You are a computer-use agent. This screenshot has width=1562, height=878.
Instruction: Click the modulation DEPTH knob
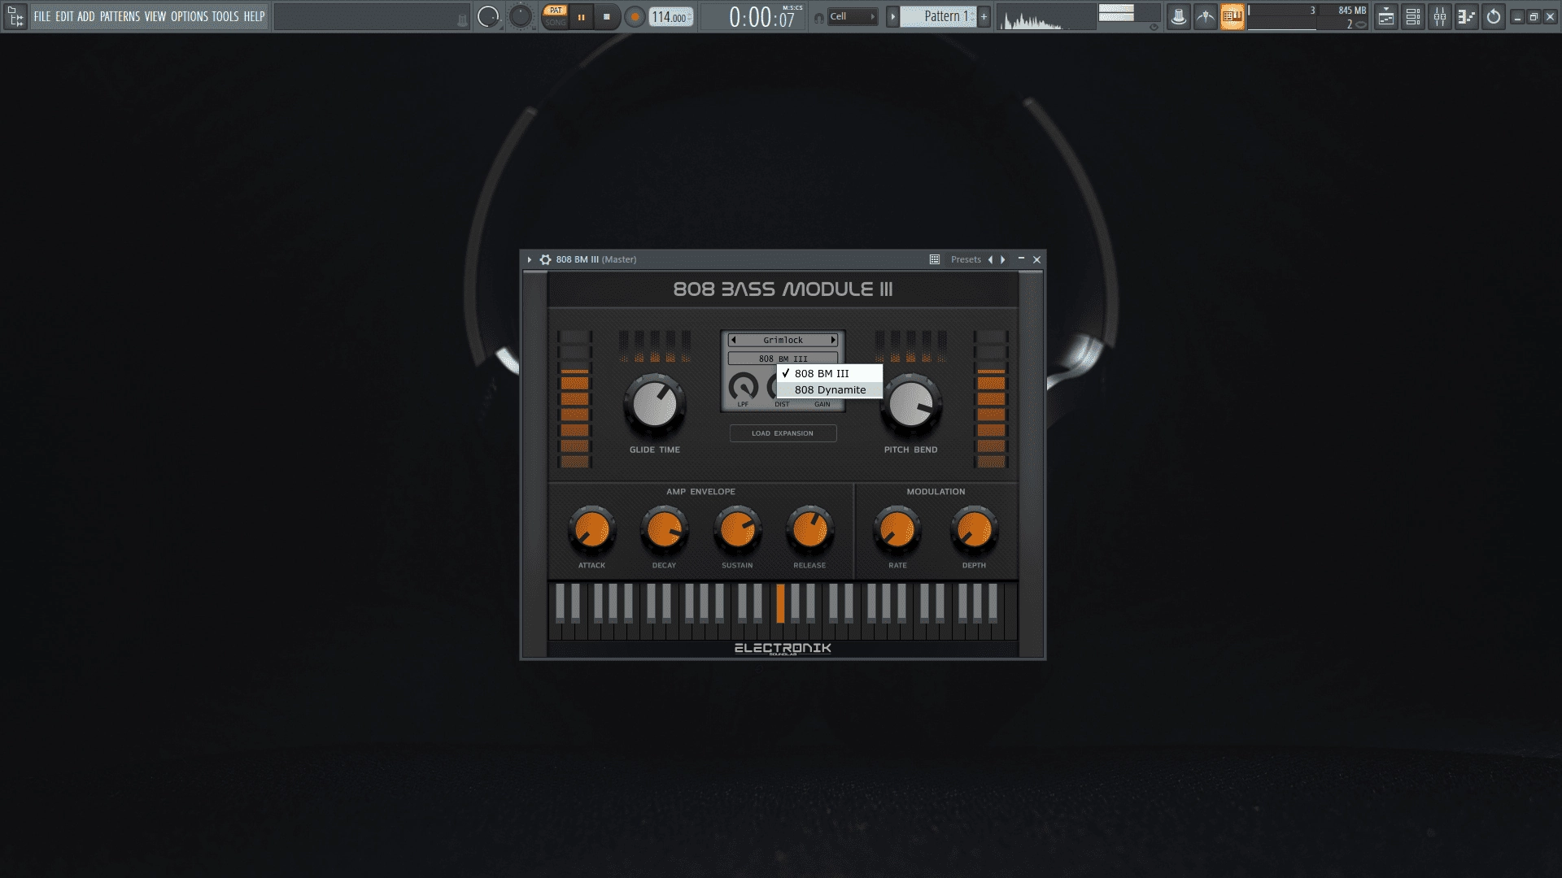pos(974,530)
